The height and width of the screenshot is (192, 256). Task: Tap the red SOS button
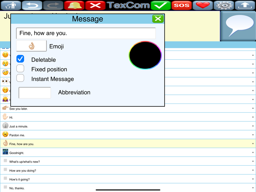(x=182, y=5)
